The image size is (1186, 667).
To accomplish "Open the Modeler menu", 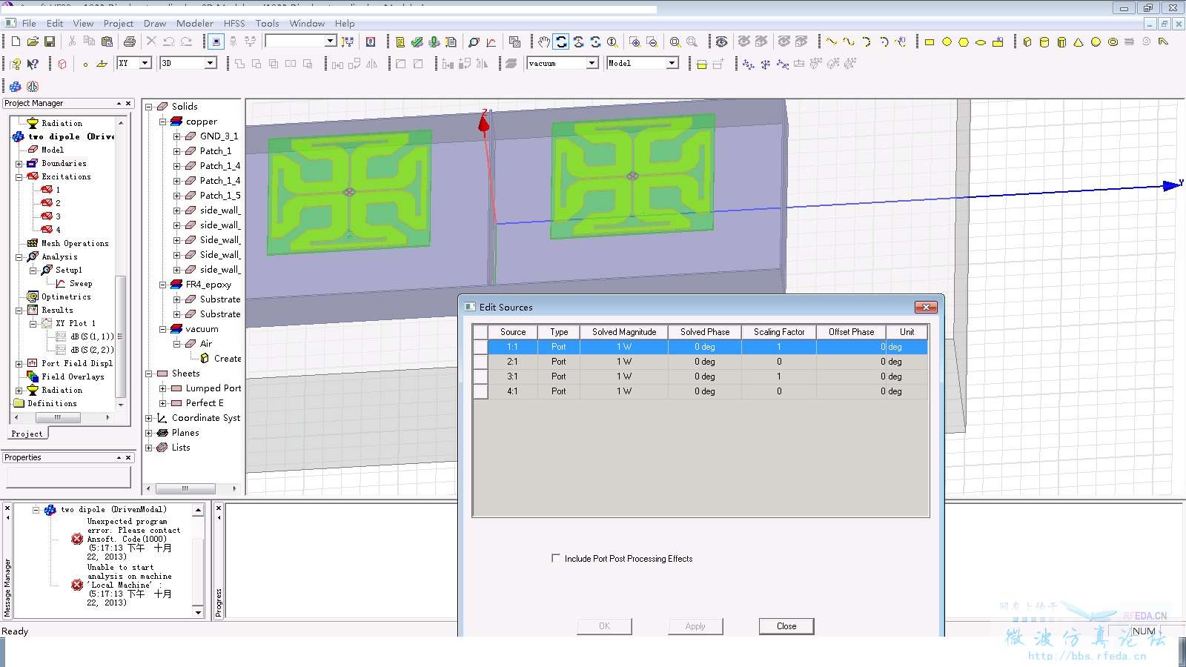I will pyautogui.click(x=194, y=23).
